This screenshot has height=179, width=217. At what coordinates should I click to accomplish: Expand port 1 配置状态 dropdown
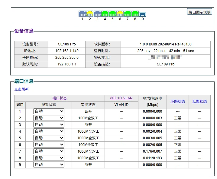(49, 111)
